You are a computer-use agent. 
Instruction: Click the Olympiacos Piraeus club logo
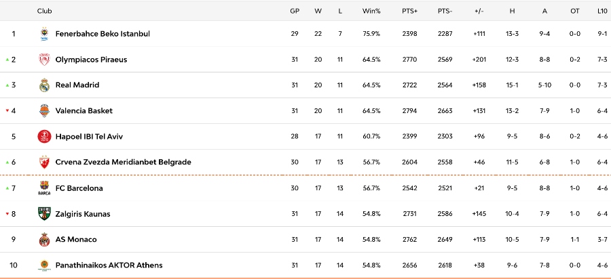pos(44,60)
